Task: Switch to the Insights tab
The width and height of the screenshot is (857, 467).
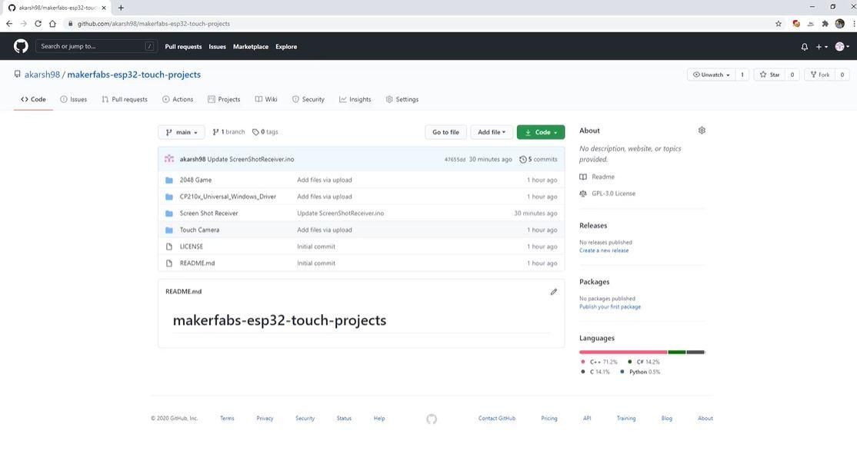Action: pyautogui.click(x=355, y=99)
